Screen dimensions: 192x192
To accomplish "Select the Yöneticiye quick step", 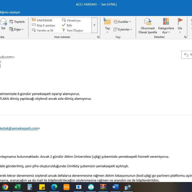I will point(71,20).
